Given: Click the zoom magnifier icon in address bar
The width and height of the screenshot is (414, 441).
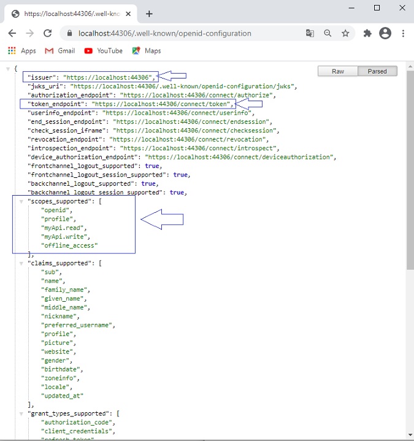Looking at the screenshot, I should point(328,33).
